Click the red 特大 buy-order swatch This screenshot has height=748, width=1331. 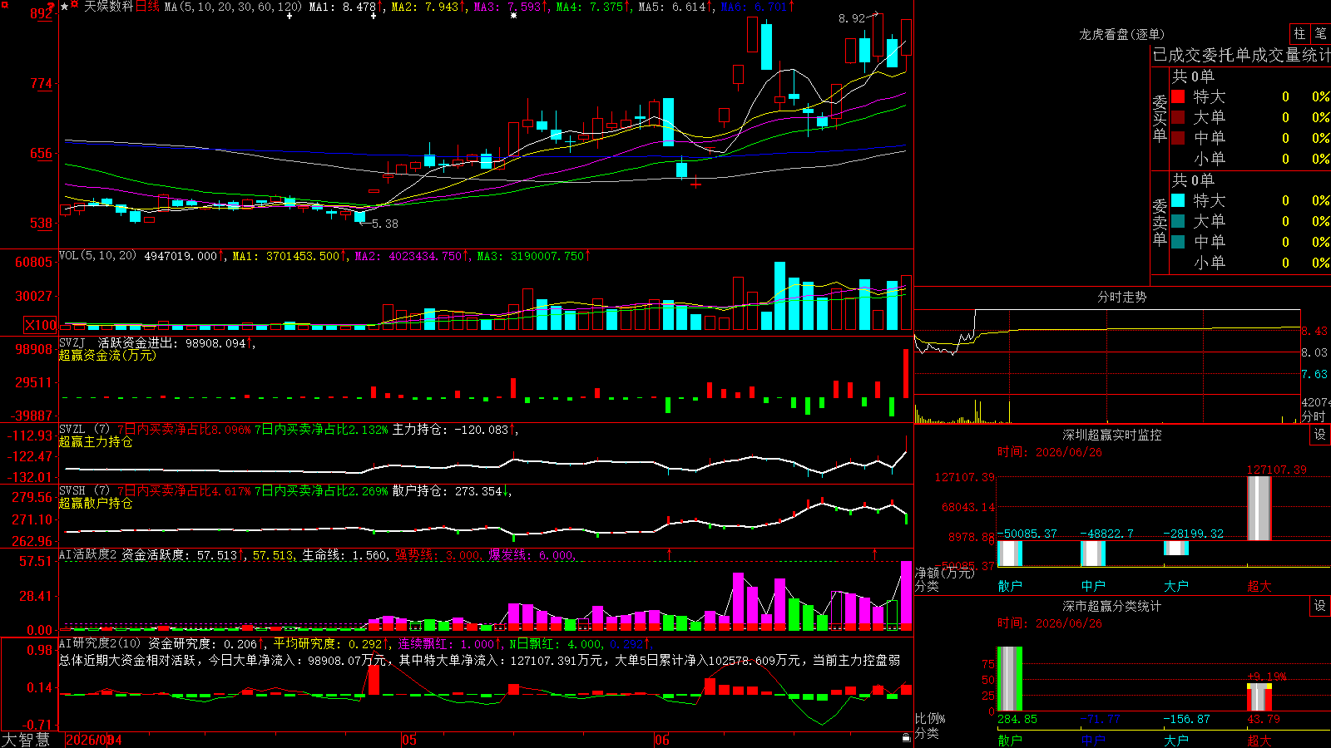pyautogui.click(x=1178, y=96)
